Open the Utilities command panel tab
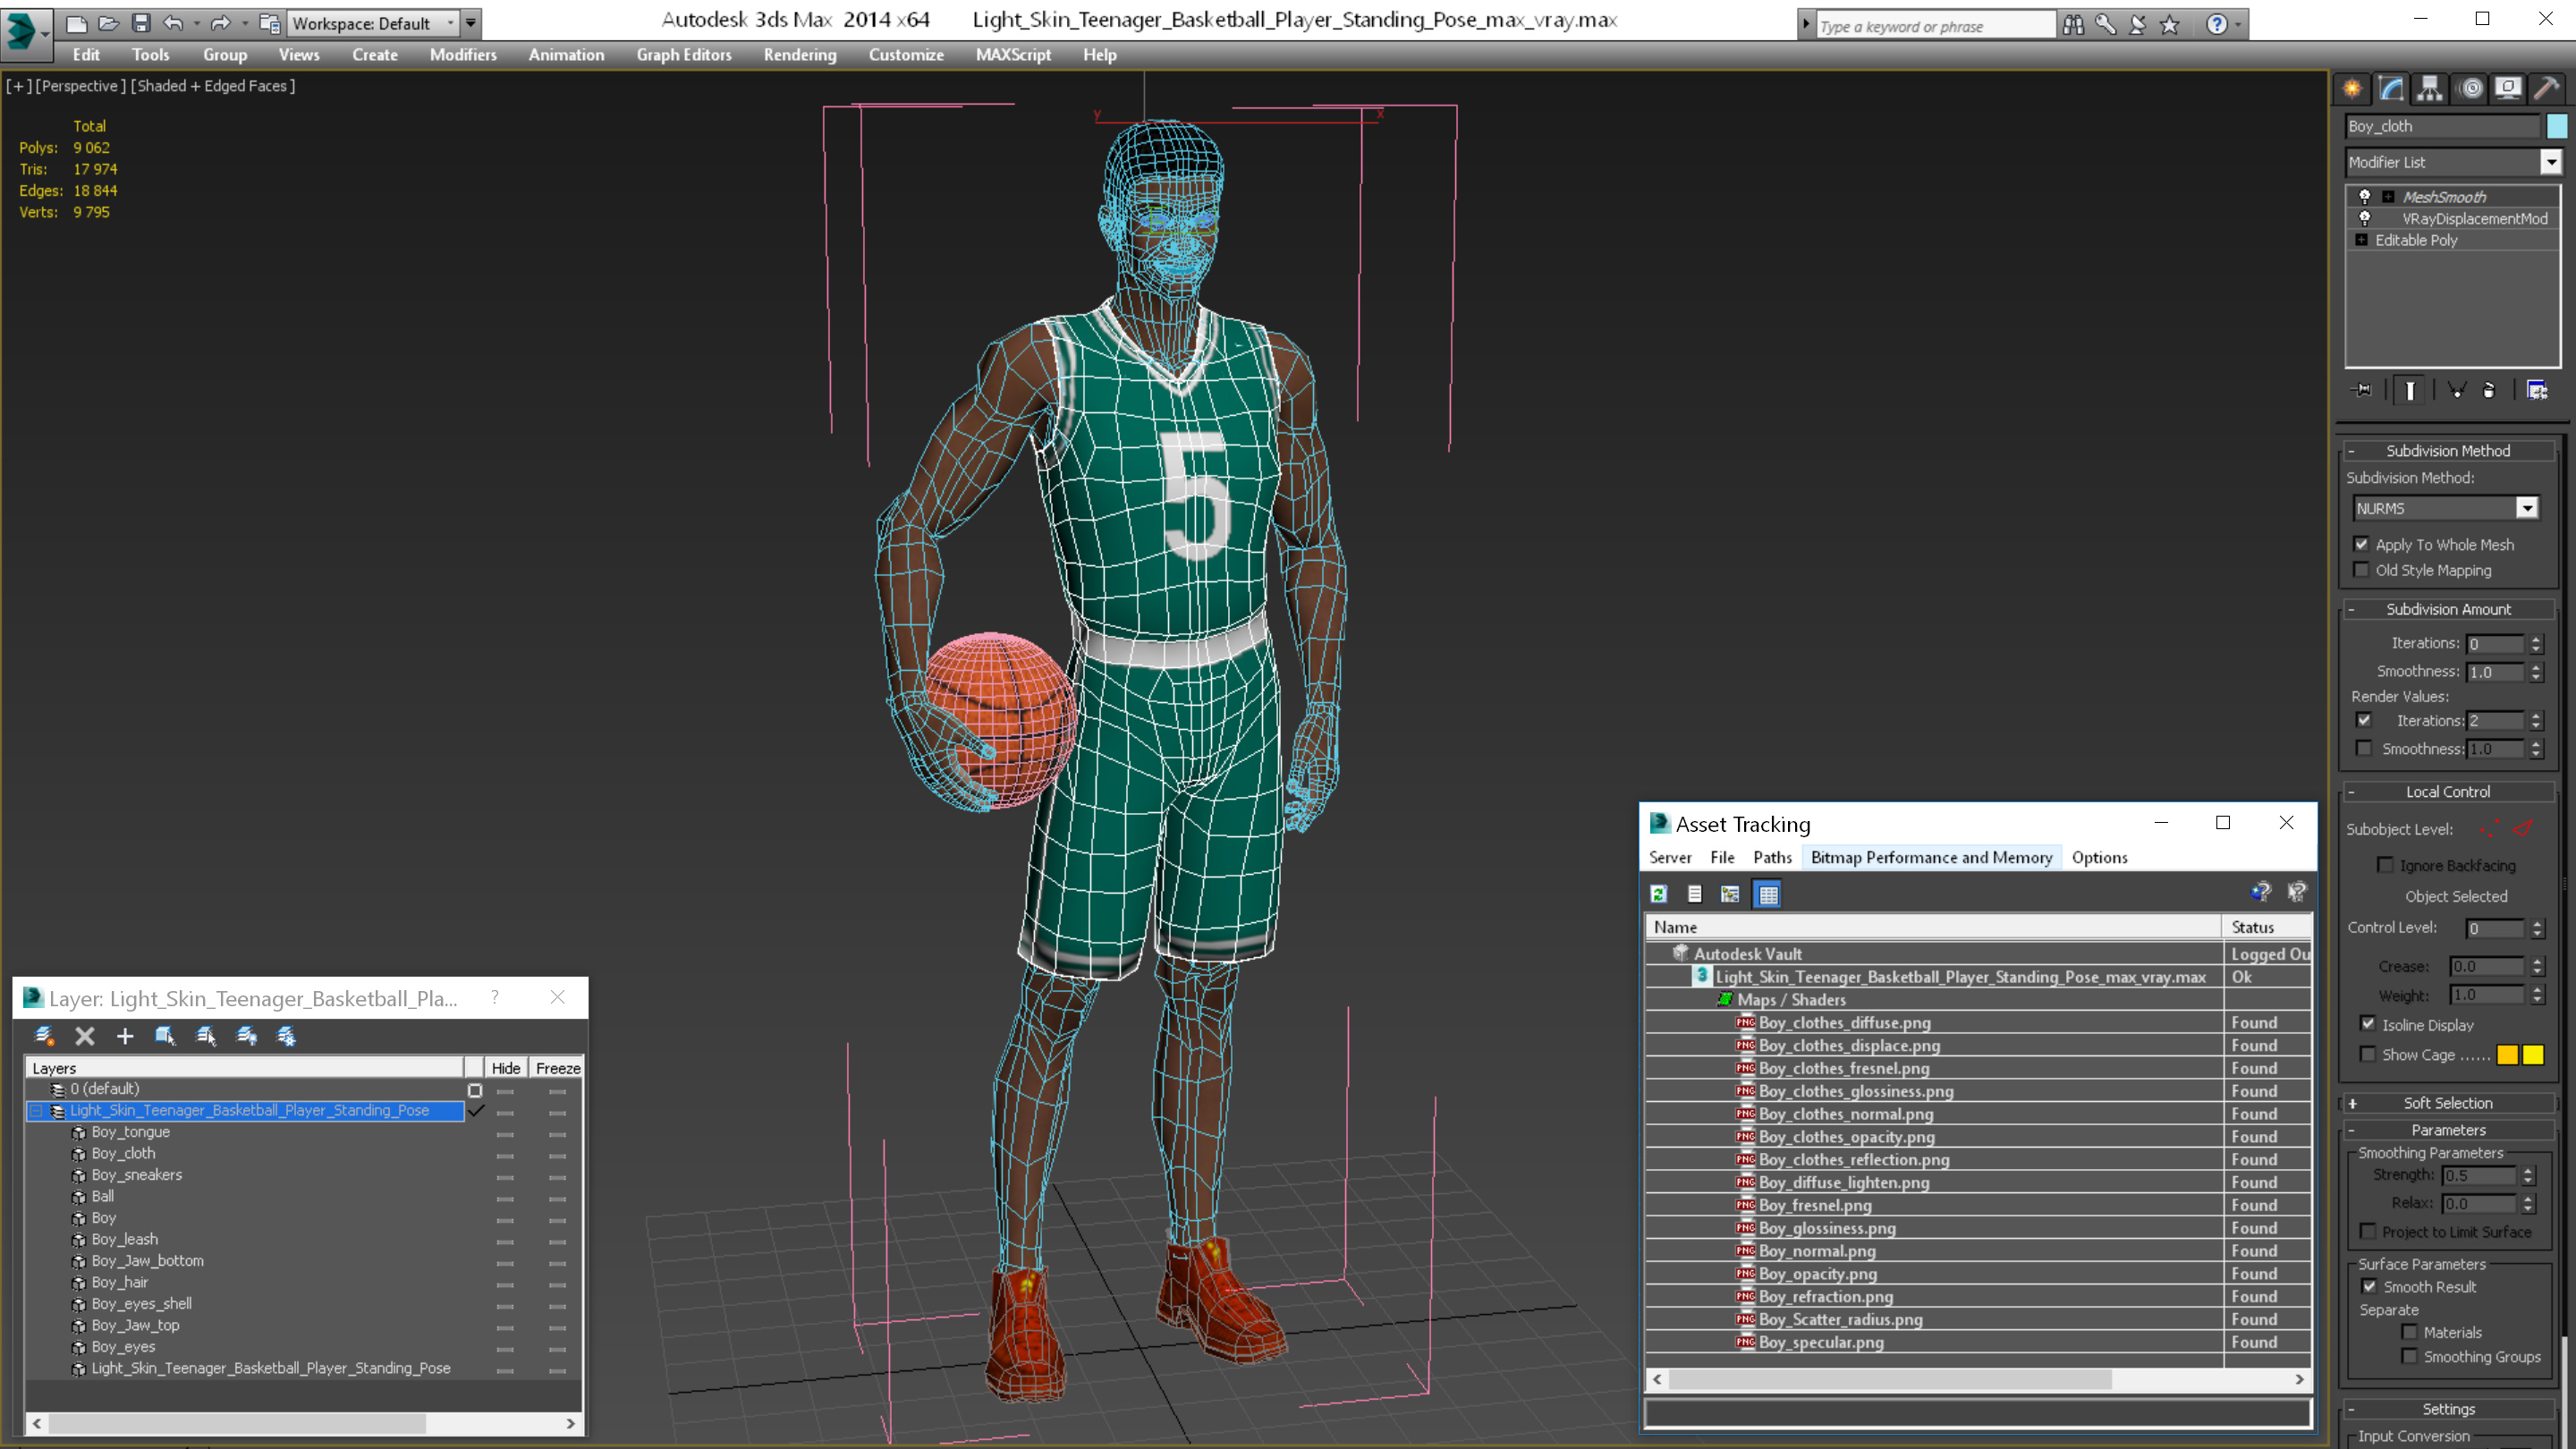 [2547, 89]
